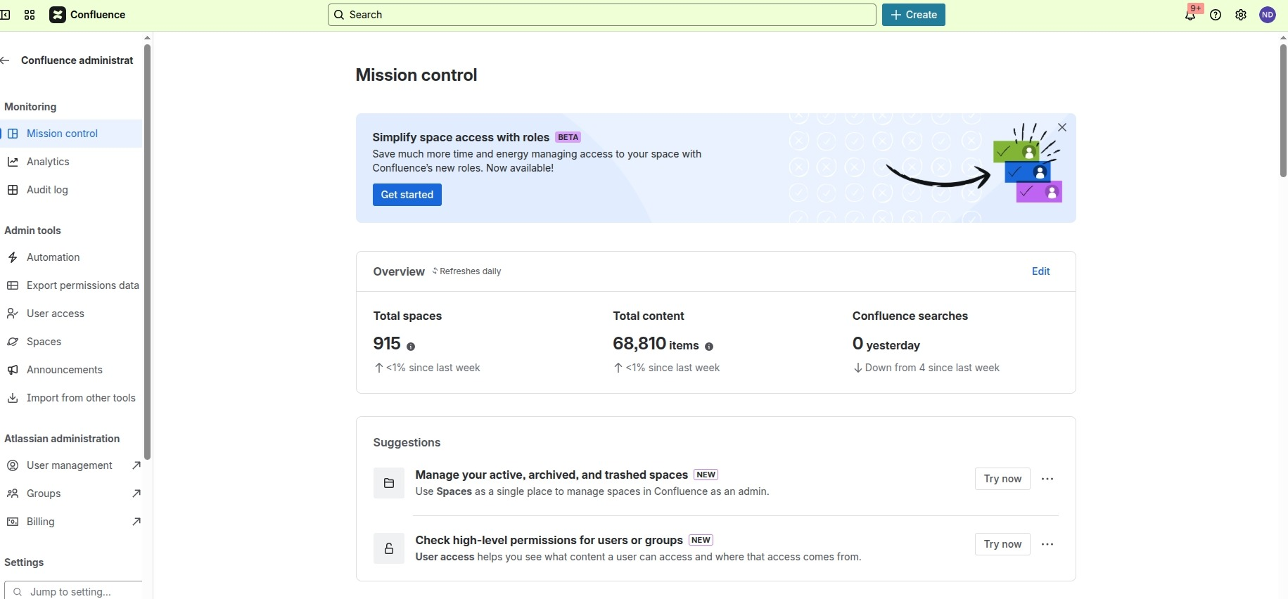Open the notifications bell icon
The width and height of the screenshot is (1288, 599).
point(1190,15)
